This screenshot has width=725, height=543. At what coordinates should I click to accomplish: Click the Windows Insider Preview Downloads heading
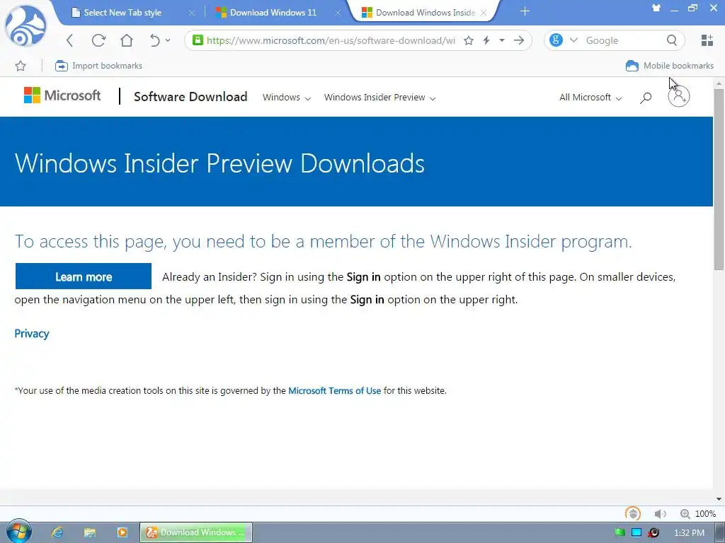coord(219,163)
